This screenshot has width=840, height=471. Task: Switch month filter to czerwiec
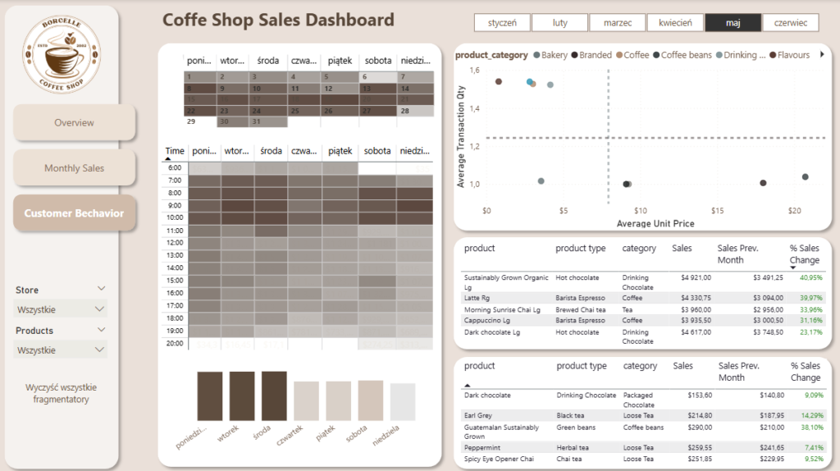(x=790, y=23)
